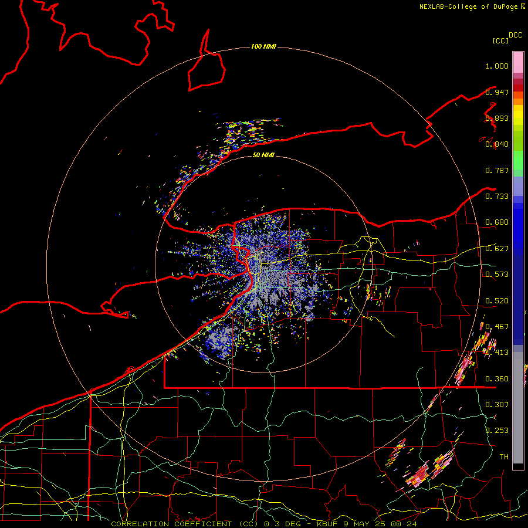Click the 0.413 scale value

(497, 353)
